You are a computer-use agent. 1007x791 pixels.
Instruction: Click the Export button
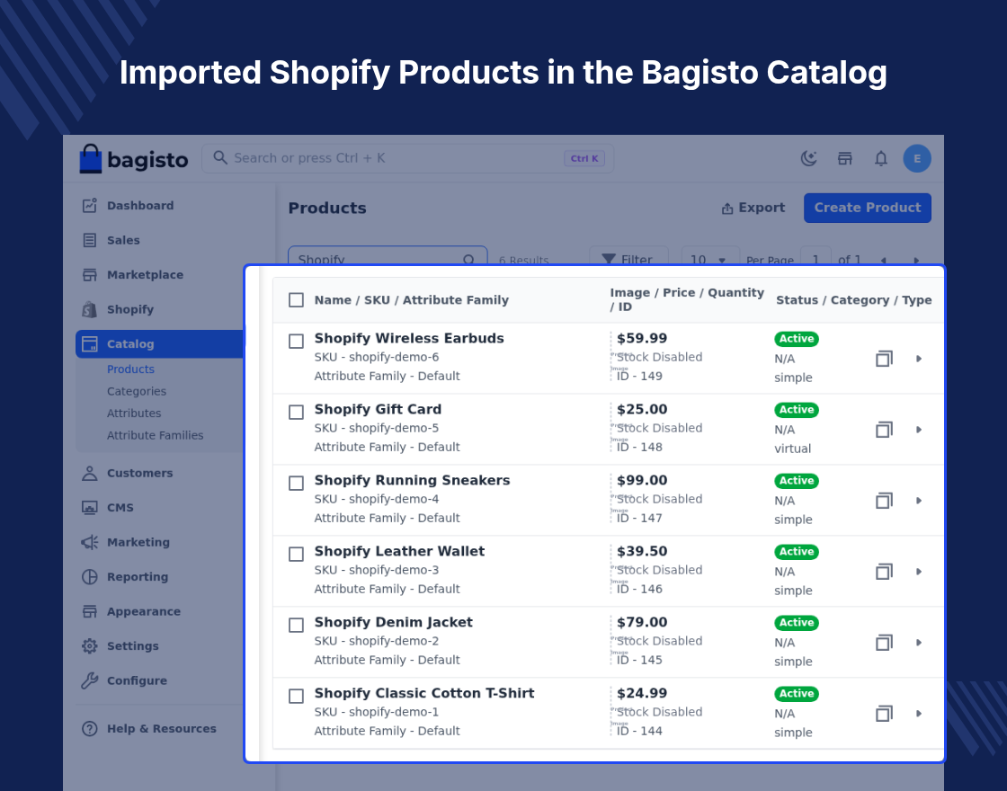[x=753, y=208]
